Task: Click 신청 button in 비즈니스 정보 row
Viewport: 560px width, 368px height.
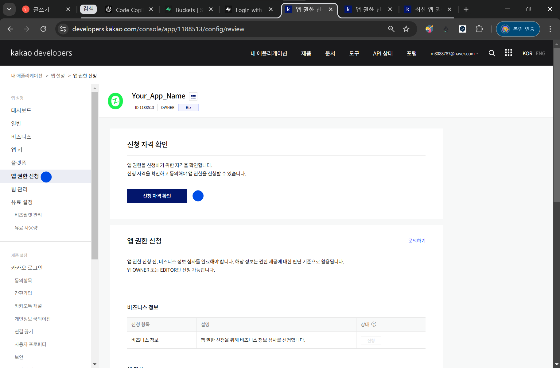Action: (x=371, y=340)
